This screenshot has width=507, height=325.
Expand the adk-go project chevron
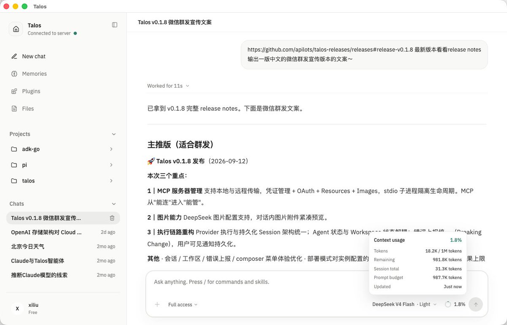coord(111,149)
